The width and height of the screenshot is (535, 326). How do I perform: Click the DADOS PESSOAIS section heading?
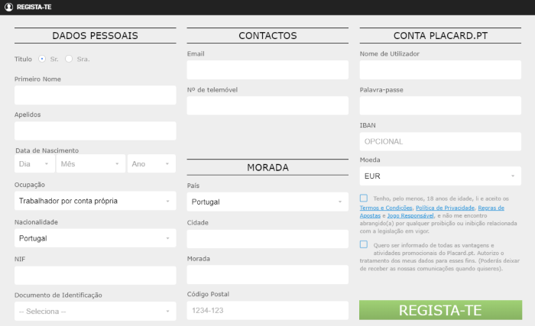[x=96, y=35]
